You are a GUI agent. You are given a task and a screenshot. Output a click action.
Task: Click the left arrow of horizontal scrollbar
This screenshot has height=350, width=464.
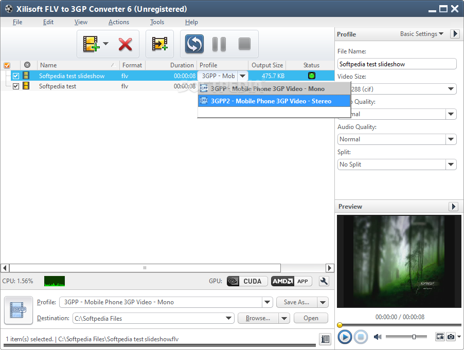point(5,268)
